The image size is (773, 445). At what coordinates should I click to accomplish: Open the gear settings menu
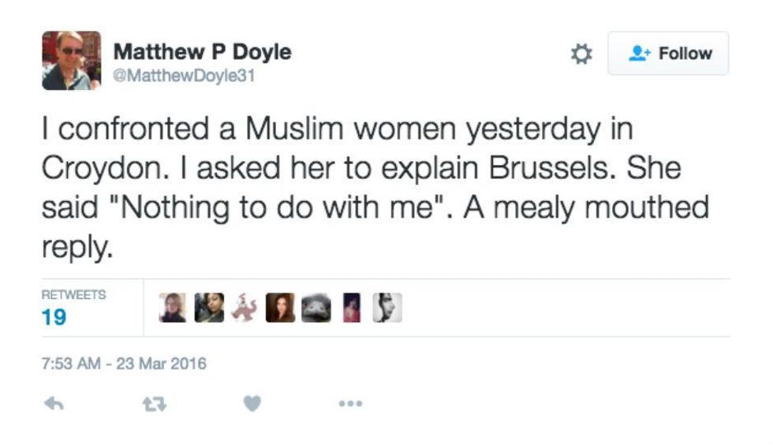(581, 54)
